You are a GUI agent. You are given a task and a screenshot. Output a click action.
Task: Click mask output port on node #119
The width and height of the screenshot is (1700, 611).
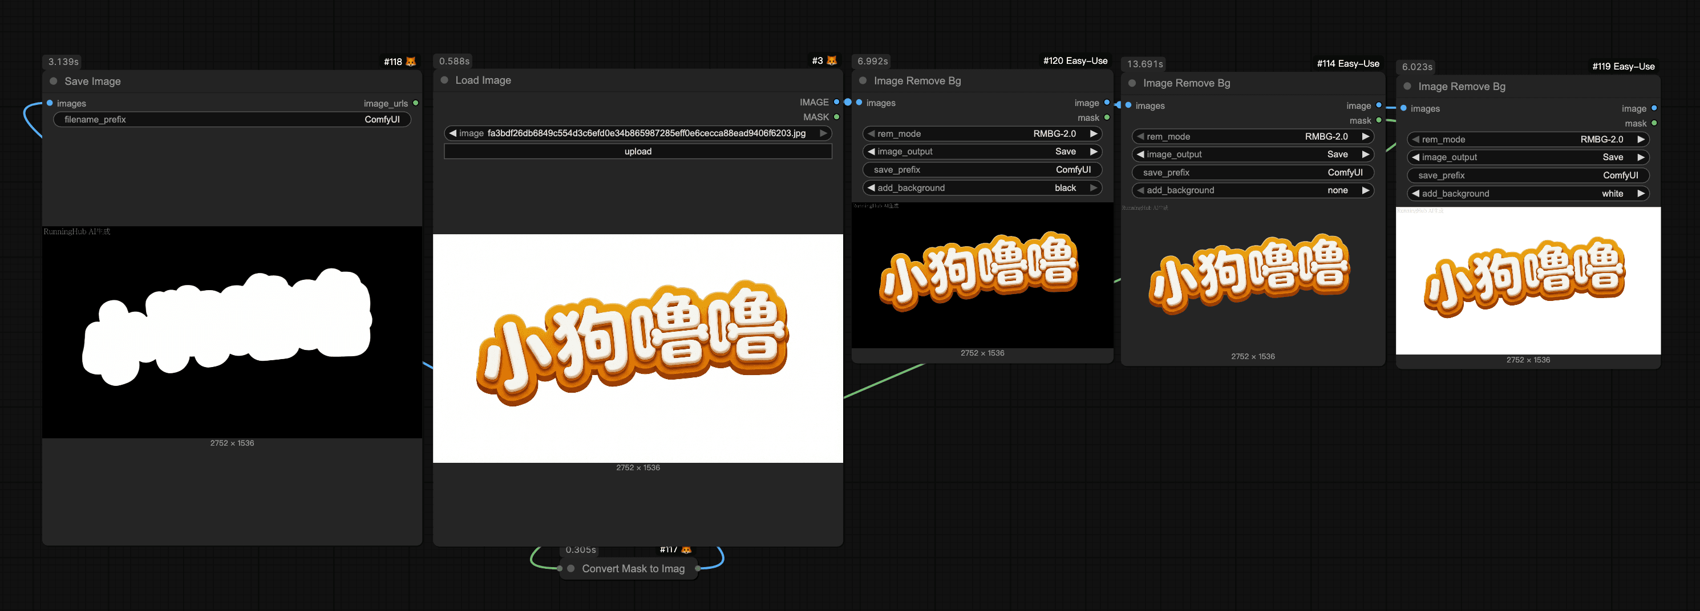pyautogui.click(x=1654, y=123)
